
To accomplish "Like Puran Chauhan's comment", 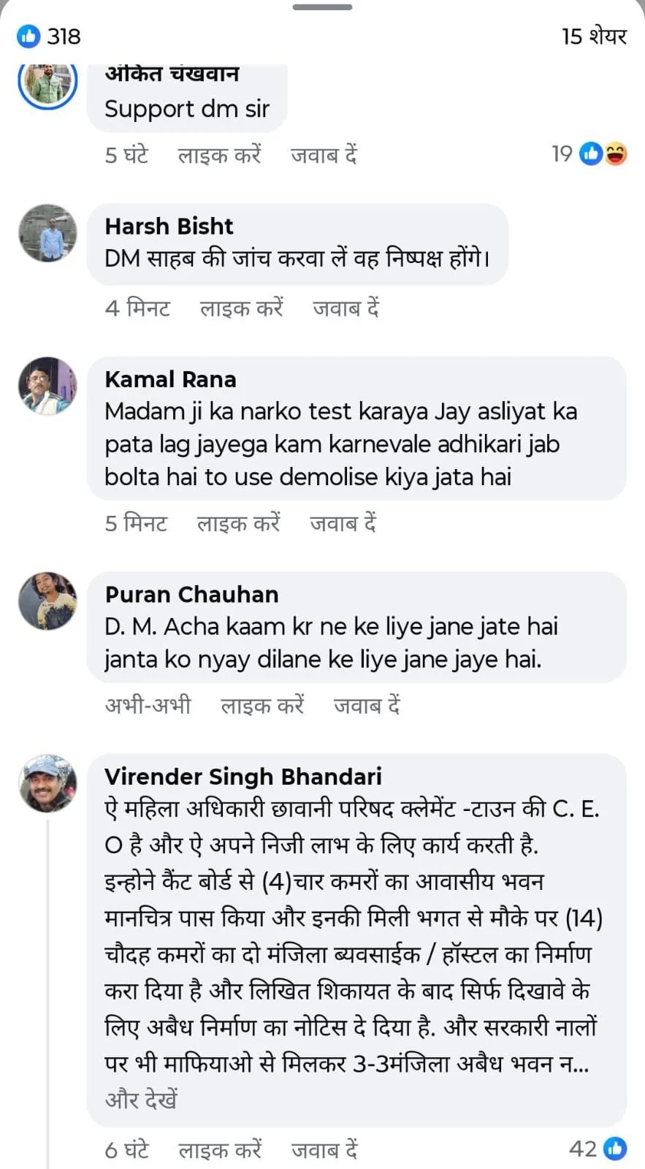I will coord(262,705).
